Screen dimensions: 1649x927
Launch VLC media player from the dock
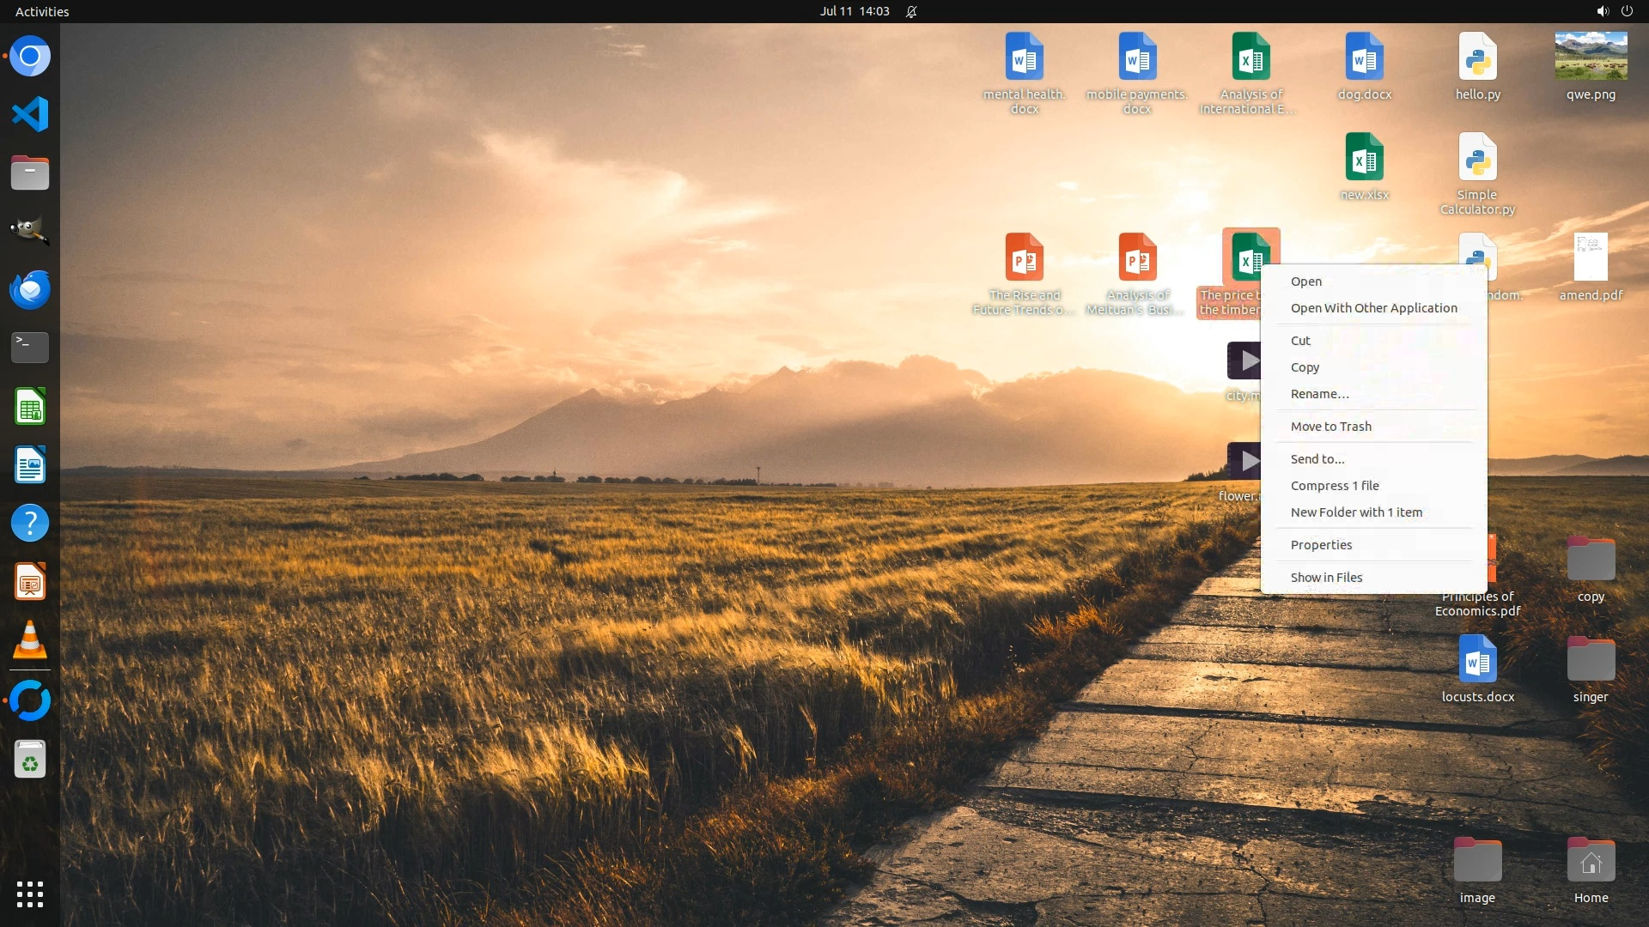pos(30,640)
